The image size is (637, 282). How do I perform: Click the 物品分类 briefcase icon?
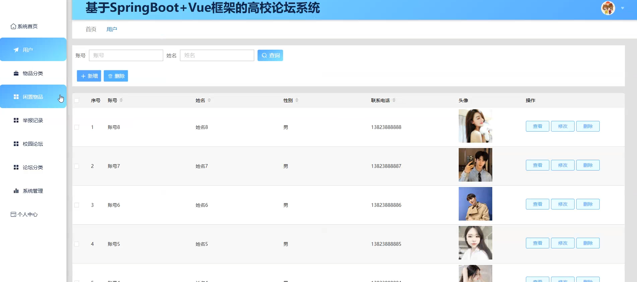pos(16,73)
